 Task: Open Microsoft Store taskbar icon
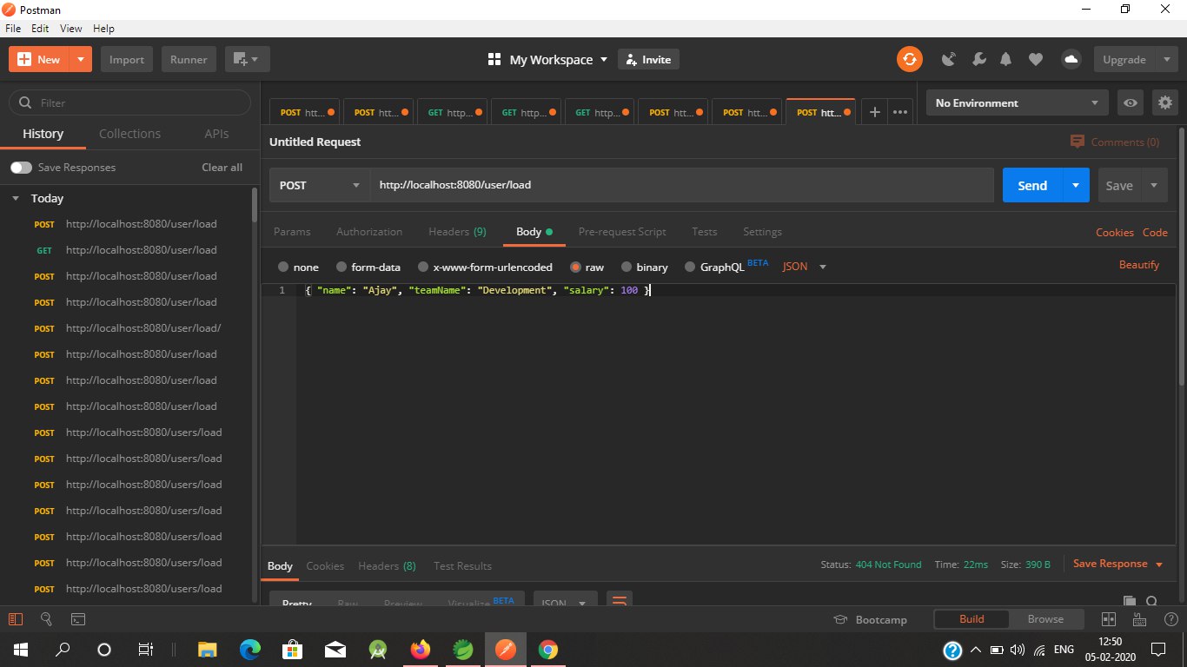(x=293, y=649)
